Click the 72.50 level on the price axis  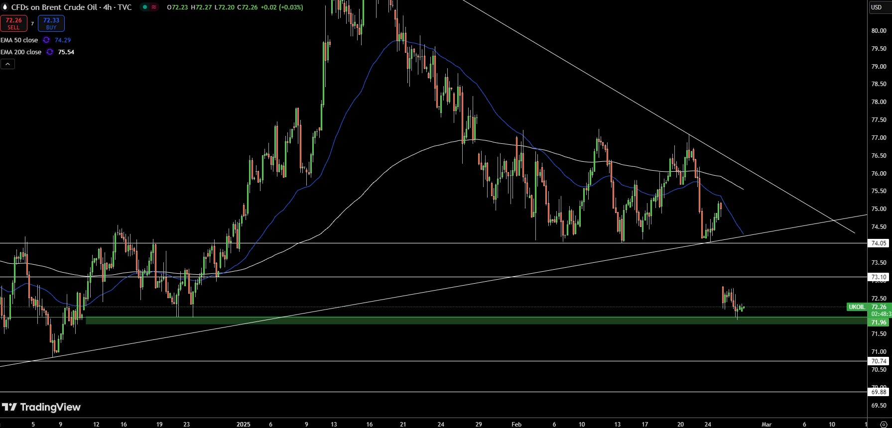pyautogui.click(x=879, y=298)
